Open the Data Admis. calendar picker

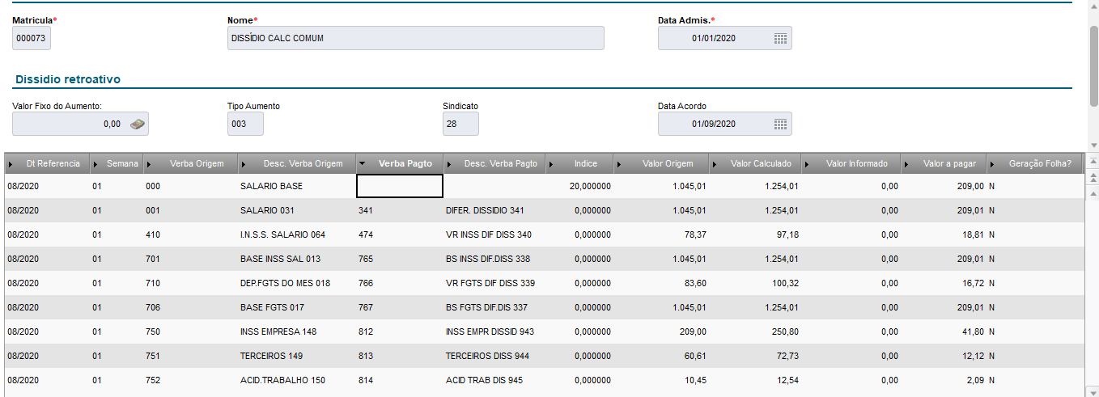[780, 38]
